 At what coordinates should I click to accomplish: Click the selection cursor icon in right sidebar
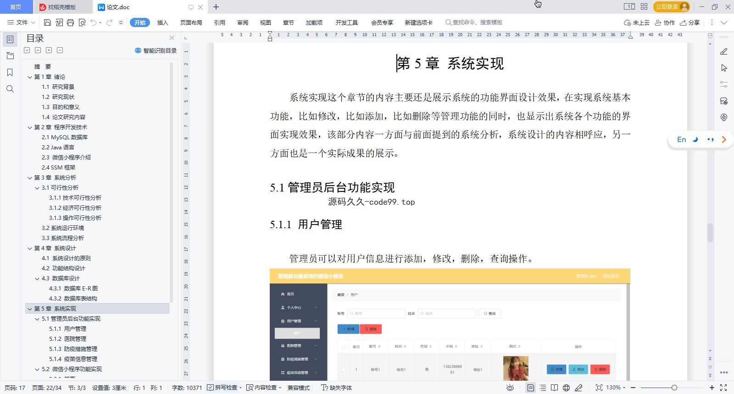point(724,68)
